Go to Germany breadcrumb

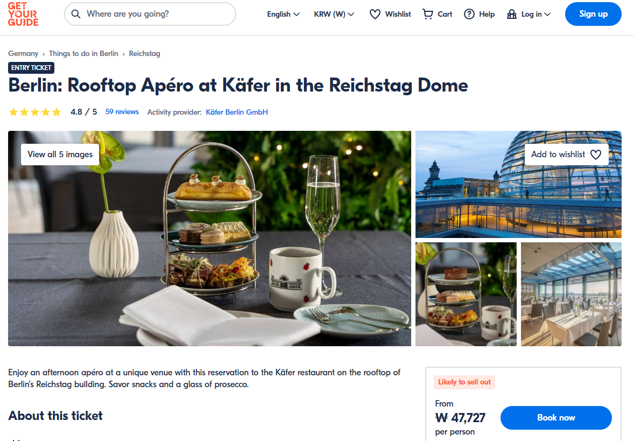click(23, 53)
